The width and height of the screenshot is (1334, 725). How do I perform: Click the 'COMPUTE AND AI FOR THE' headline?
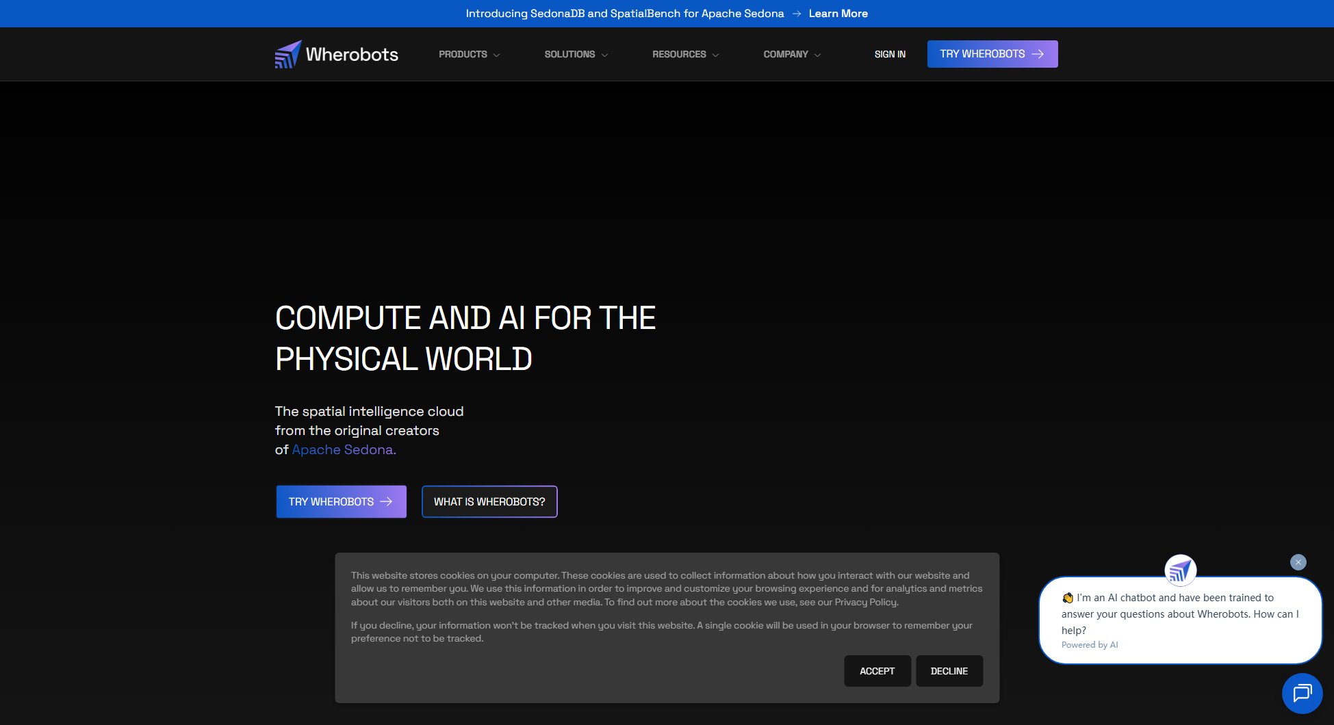coord(465,318)
